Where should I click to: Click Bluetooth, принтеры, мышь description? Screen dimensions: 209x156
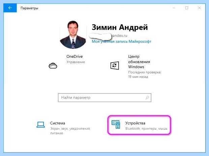click(146, 129)
